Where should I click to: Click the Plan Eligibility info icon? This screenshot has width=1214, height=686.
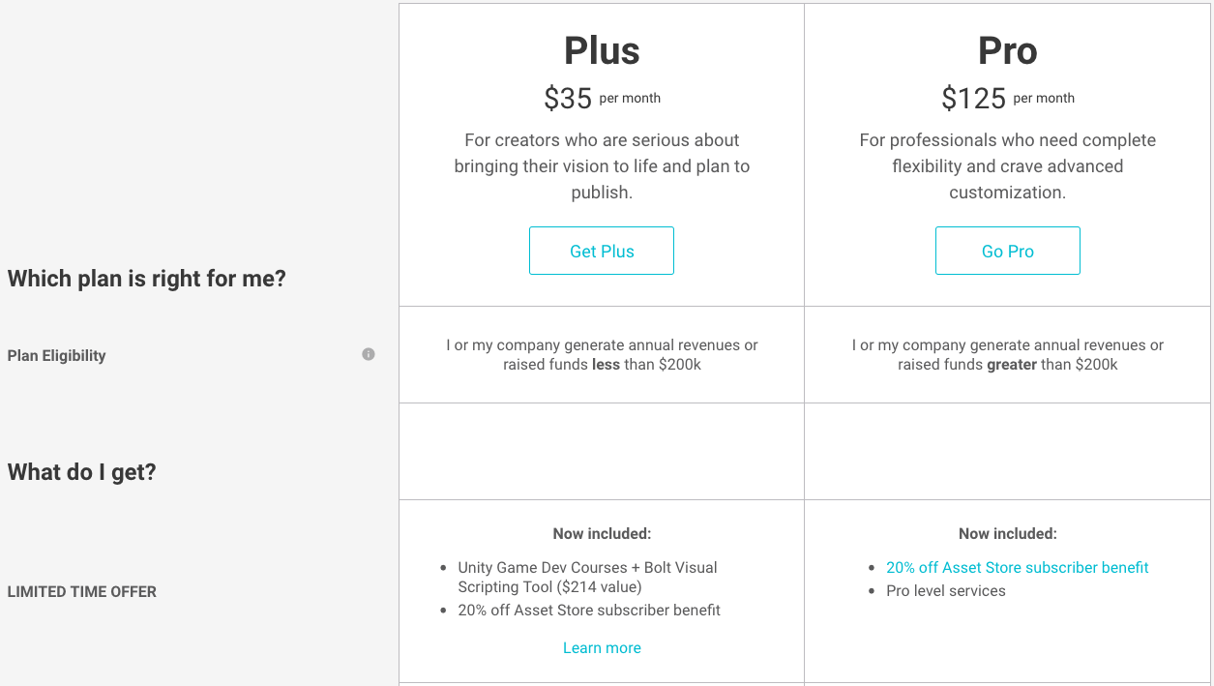click(369, 354)
